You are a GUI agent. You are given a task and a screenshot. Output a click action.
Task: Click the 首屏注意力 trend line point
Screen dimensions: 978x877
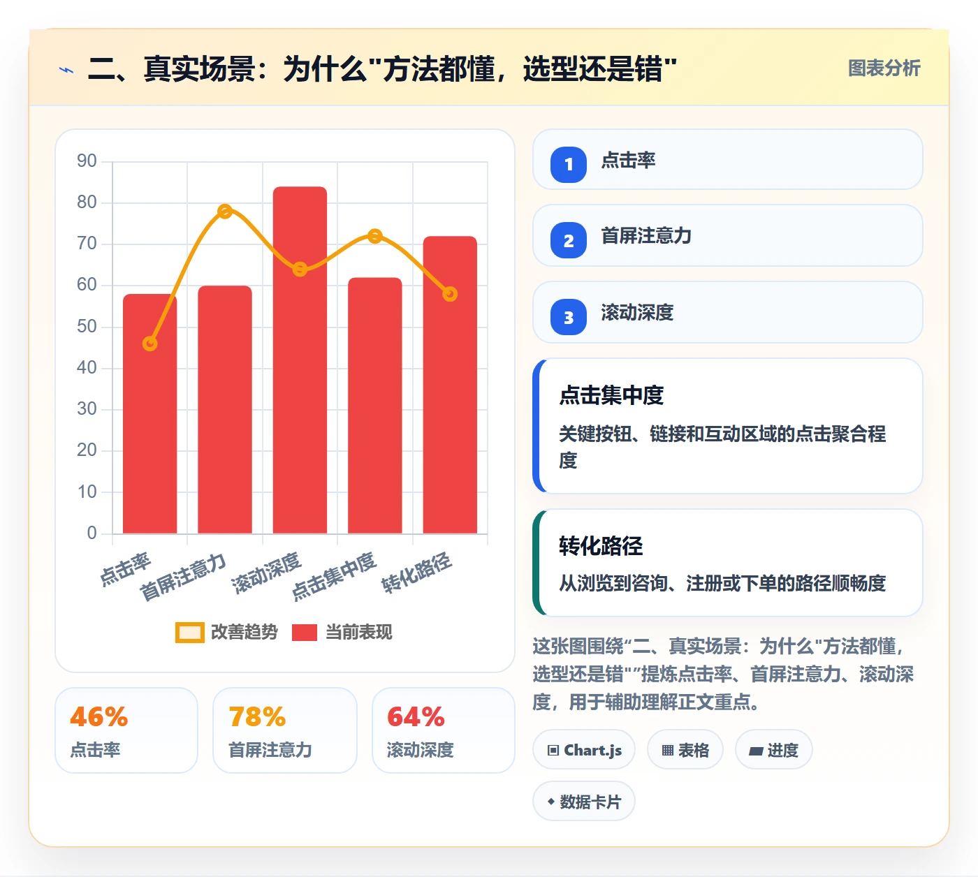coord(225,212)
